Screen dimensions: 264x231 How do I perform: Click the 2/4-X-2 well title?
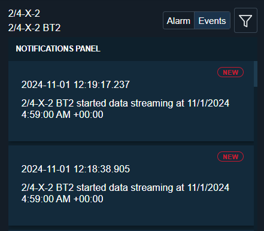pos(24,14)
